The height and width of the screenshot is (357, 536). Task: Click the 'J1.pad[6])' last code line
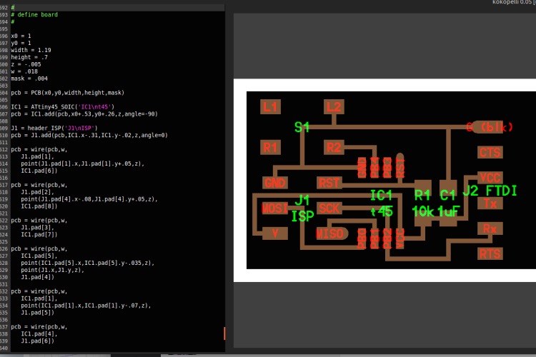(38, 341)
